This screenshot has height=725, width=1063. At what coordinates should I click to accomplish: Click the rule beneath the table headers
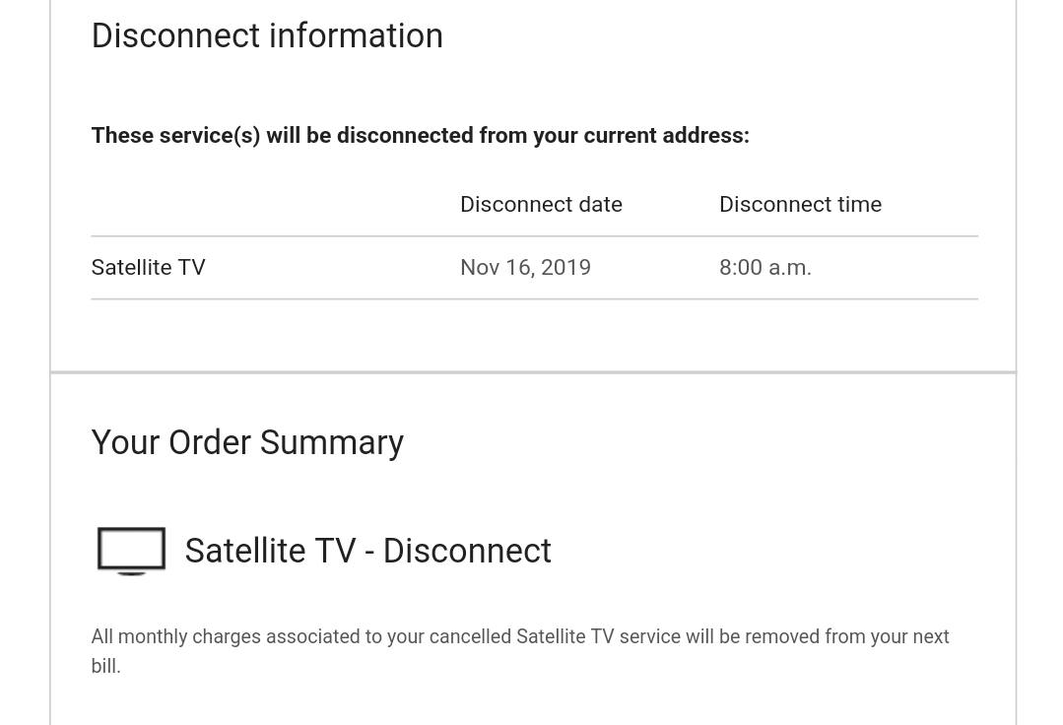[534, 236]
